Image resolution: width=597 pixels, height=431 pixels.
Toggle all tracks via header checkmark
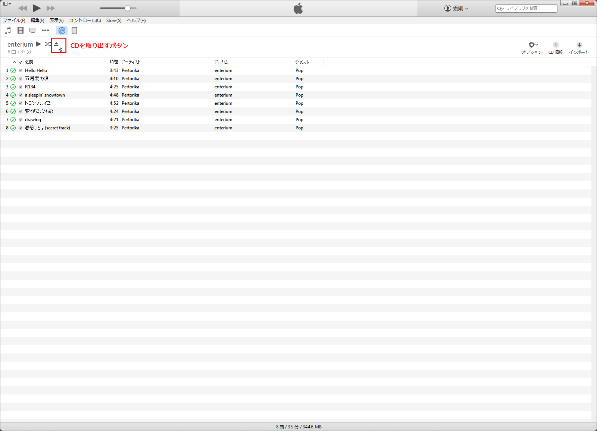coord(21,62)
